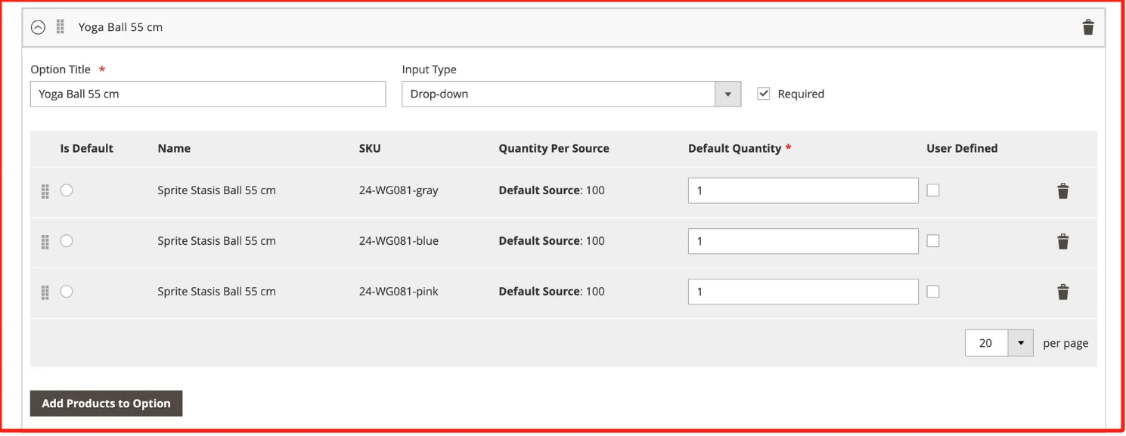
Task: Select Is Default radio for 24-WG081-pink
Action: click(67, 292)
